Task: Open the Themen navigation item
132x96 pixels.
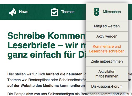Action: pyautogui.click(x=68, y=12)
